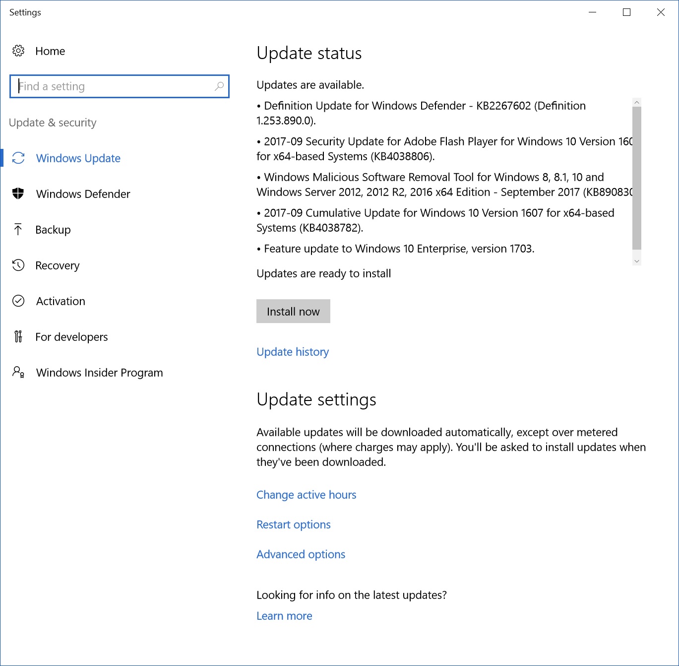Screen dimensions: 679x666
Task: Focus the Find a setting field
Action: [120, 86]
